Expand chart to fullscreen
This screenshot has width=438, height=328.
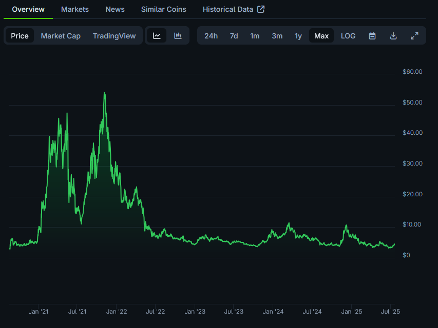414,36
